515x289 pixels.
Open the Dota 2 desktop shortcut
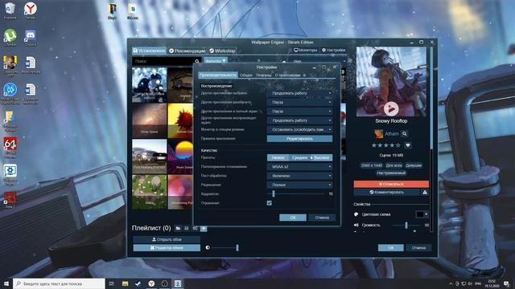click(10, 200)
